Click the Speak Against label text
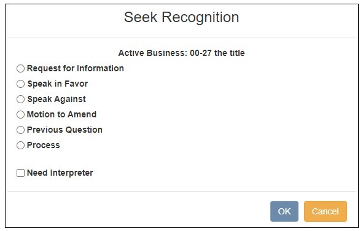The width and height of the screenshot is (363, 231). (x=57, y=99)
